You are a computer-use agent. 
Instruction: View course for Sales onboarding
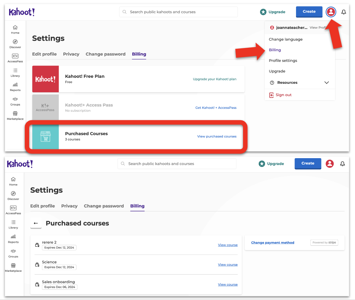tap(228, 284)
